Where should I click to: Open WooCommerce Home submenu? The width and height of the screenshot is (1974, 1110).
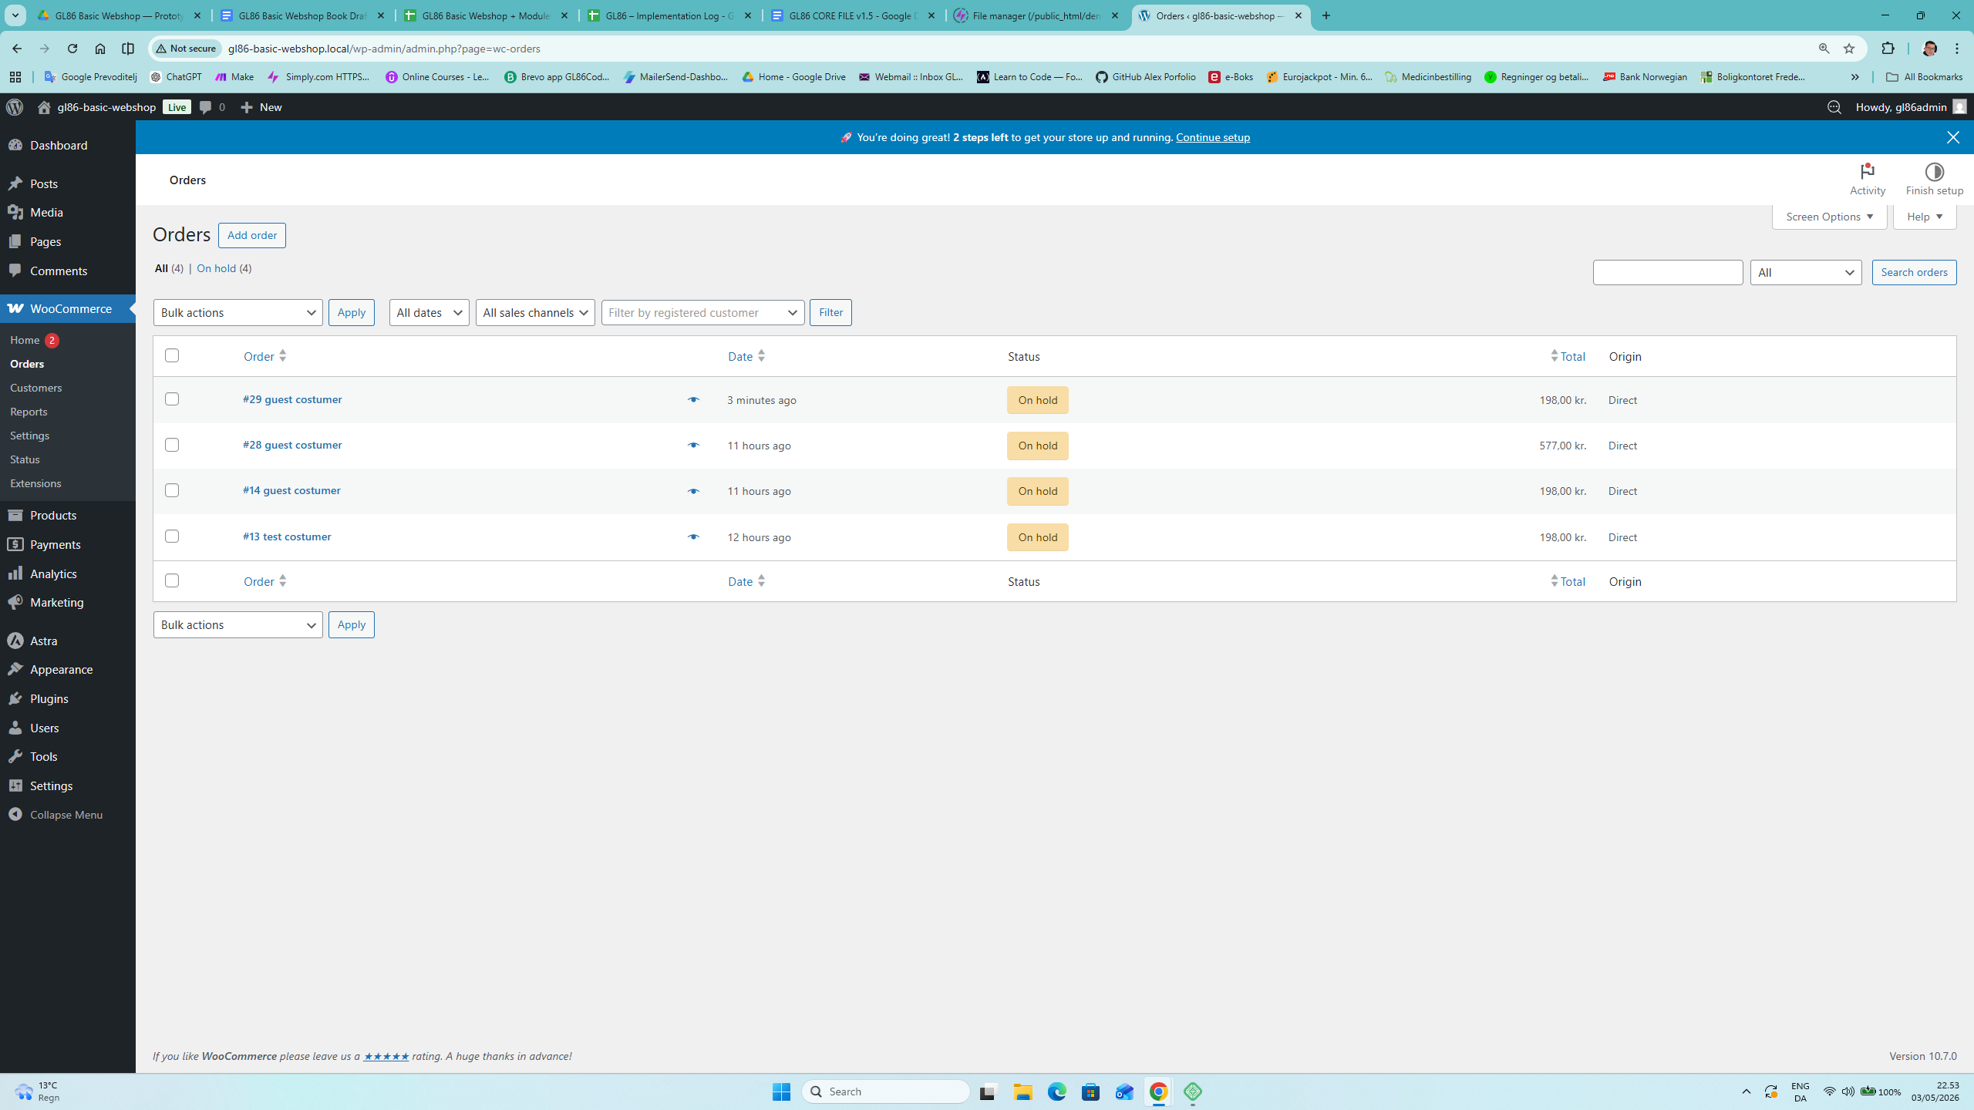(x=25, y=340)
